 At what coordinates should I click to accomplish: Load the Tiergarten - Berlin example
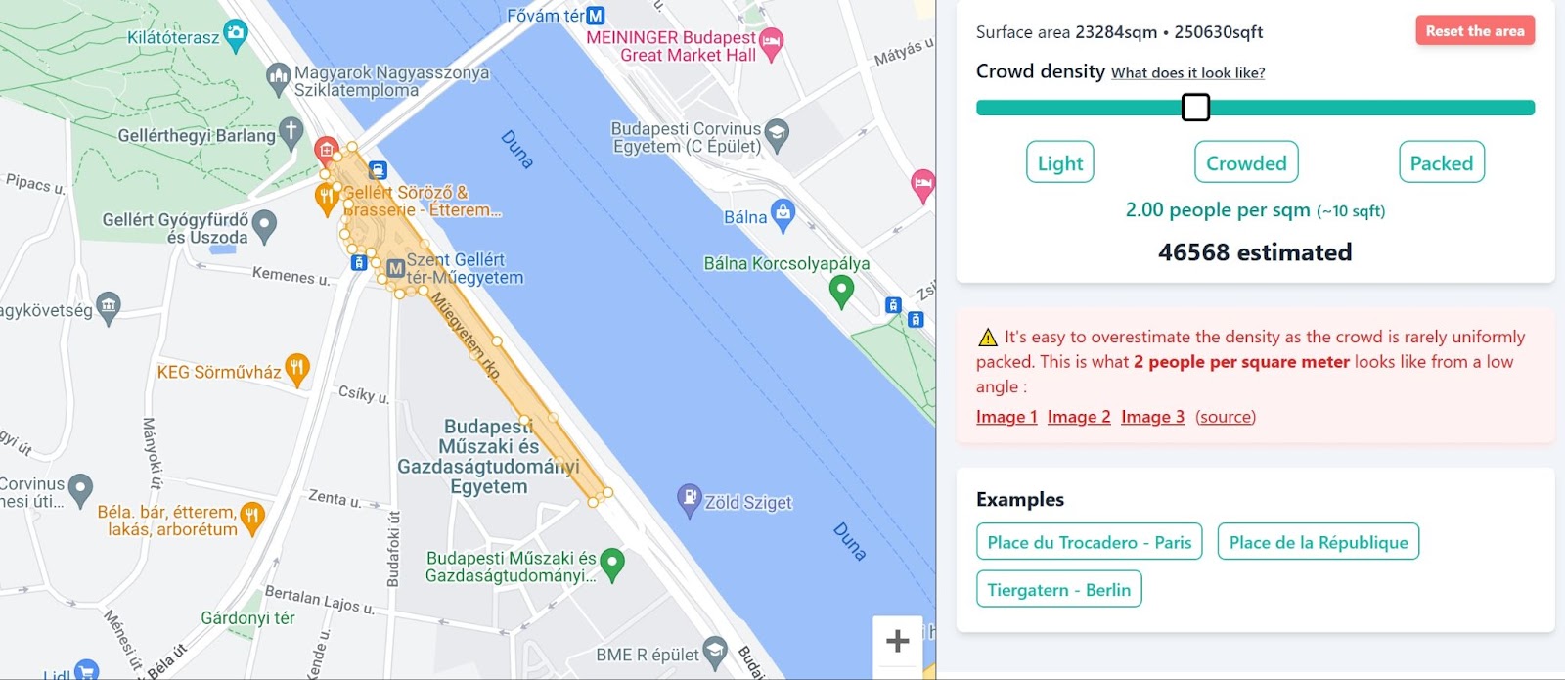(x=1059, y=590)
